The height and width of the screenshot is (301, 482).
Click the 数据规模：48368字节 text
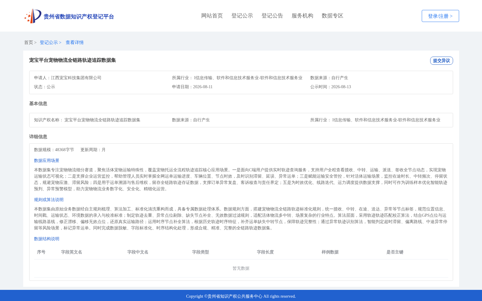[54, 150]
